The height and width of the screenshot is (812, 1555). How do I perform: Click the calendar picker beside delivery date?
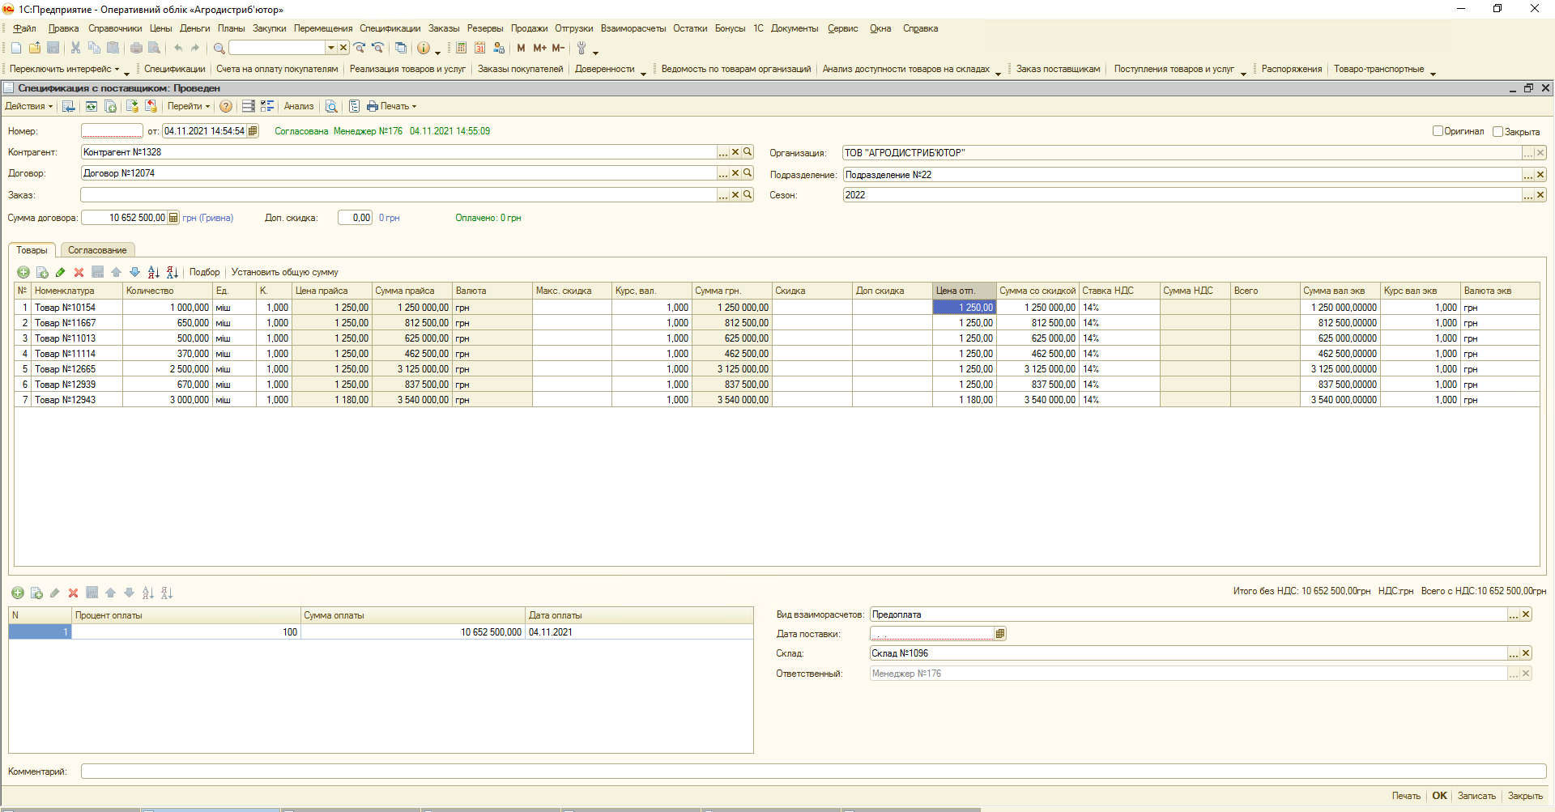coord(1000,634)
